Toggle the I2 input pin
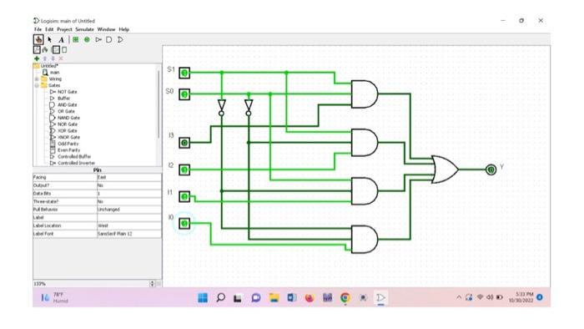The height and width of the screenshot is (329, 584). pyautogui.click(x=184, y=170)
